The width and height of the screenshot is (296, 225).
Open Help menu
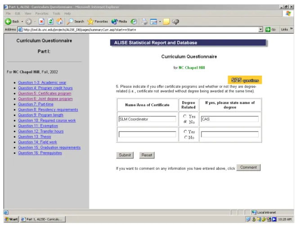[x=67, y=13]
